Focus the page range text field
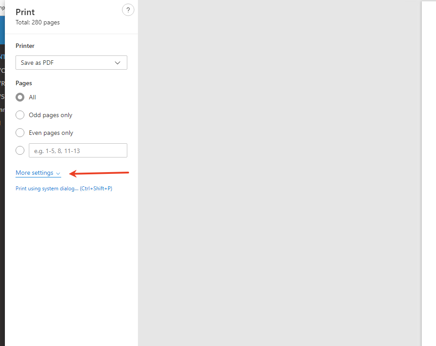Screen dimensions: 436x346 tap(78, 150)
